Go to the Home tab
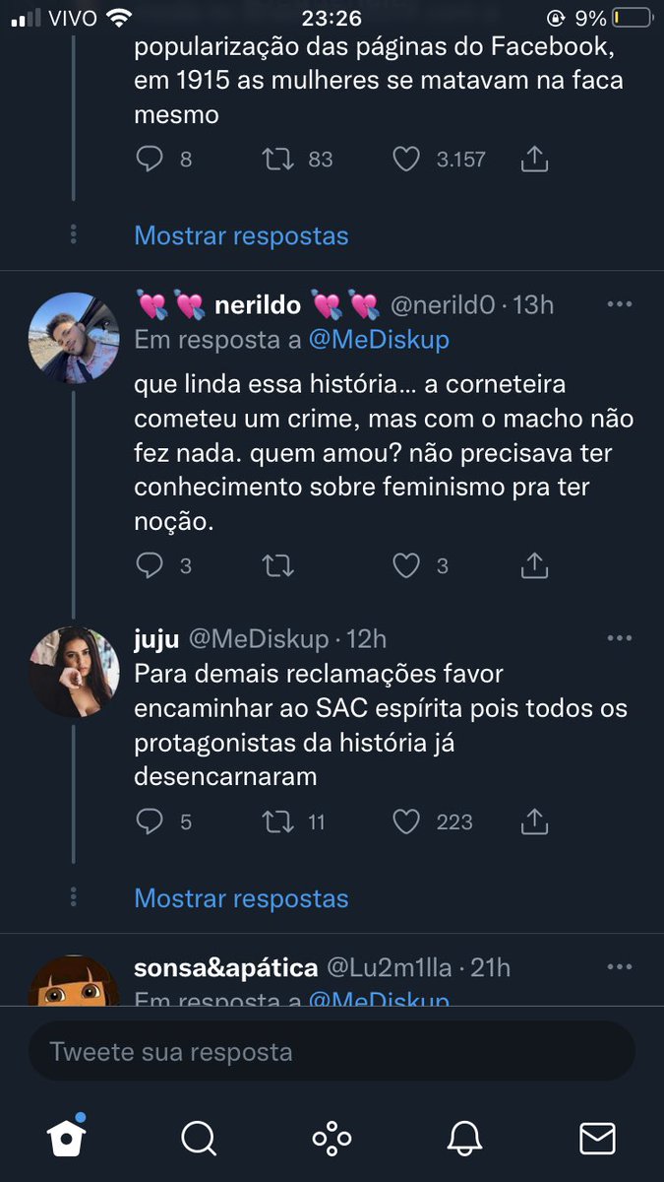664x1182 pixels. click(67, 1138)
